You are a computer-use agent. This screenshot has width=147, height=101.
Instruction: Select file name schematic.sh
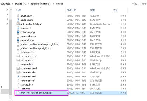27,72
